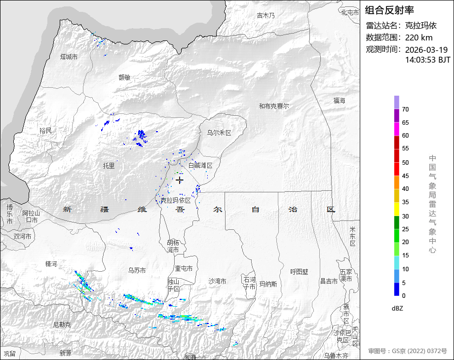Click the 阿拉山口市 map label
Image resolution: width=454 pixels, height=360 pixels.
[31, 216]
